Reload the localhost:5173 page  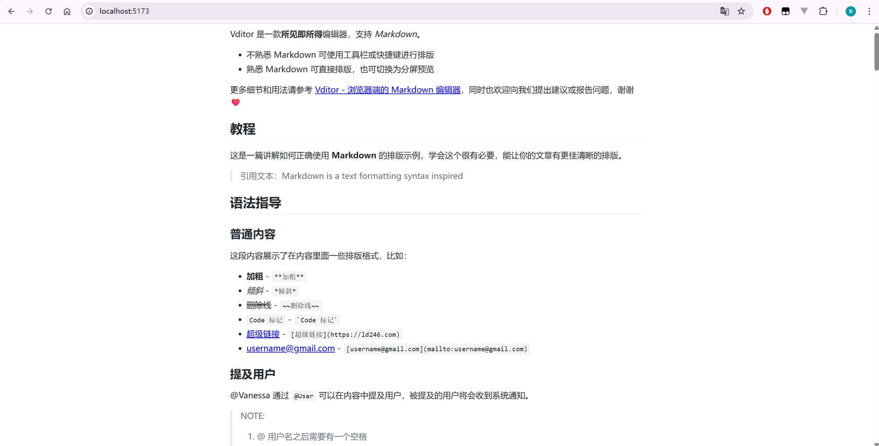[x=48, y=11]
